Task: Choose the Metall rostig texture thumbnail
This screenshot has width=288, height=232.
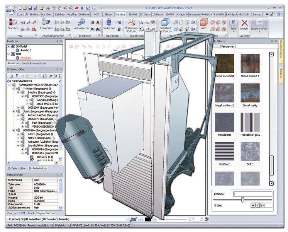Action: (x=250, y=93)
